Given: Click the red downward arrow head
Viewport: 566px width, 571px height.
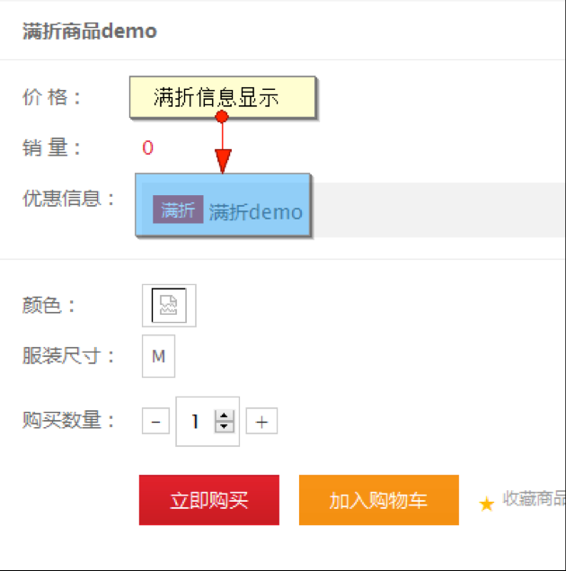Looking at the screenshot, I should pos(223,161).
